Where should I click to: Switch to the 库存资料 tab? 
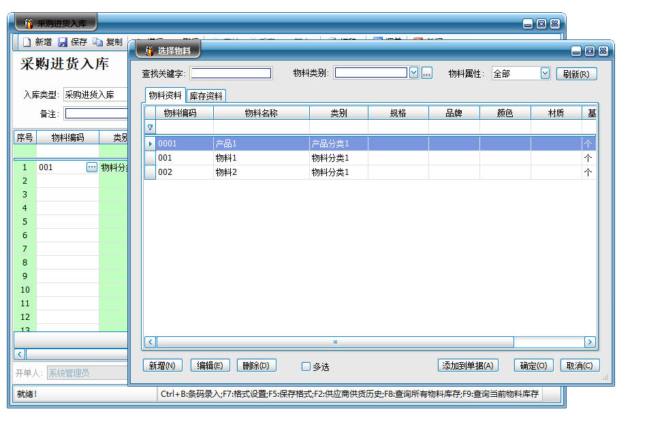coord(206,96)
